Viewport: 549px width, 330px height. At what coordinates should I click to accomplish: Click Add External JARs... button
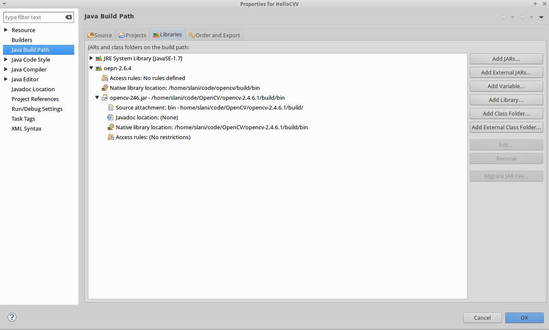click(506, 73)
